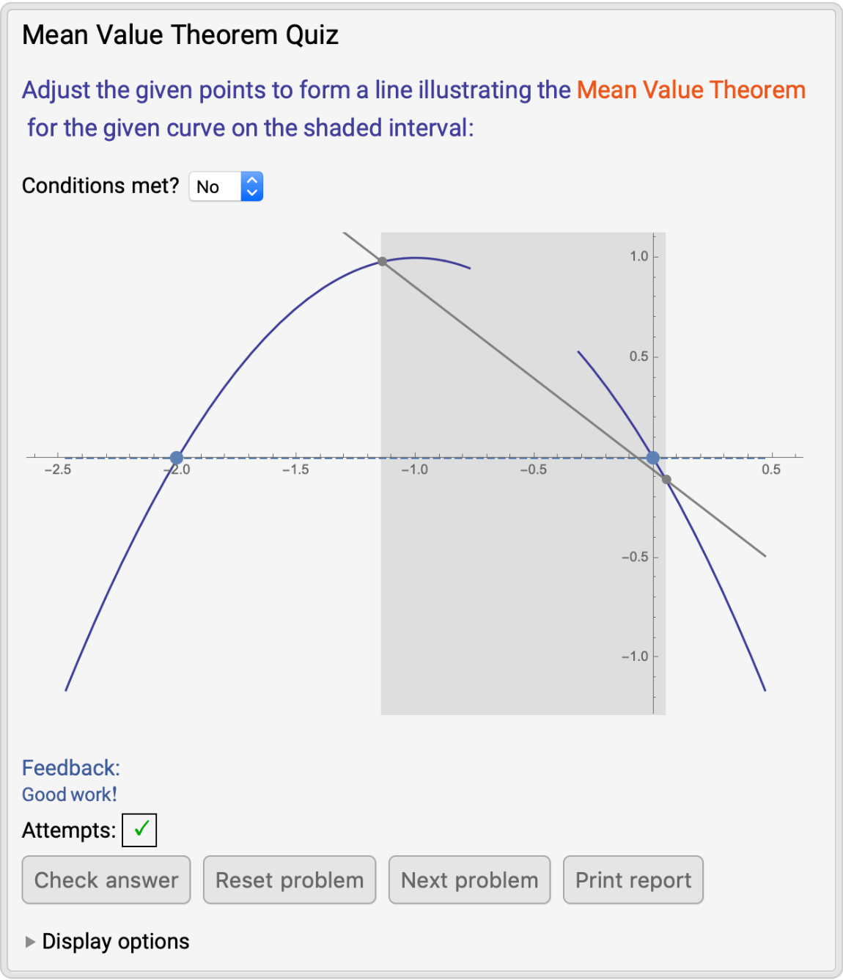Expand the Display options disclosure triangle

coord(30,942)
